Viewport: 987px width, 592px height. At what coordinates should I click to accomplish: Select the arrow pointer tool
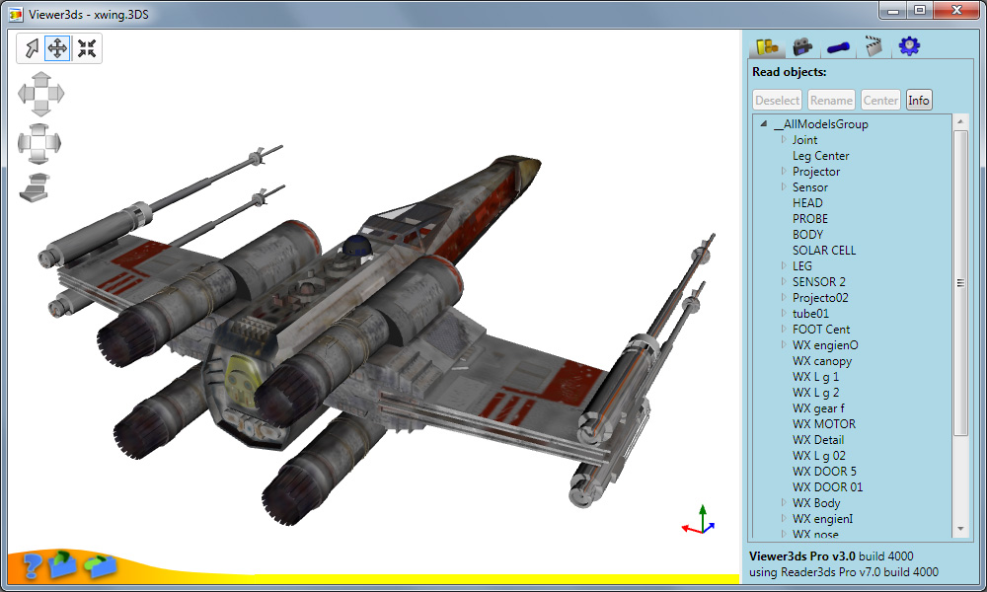coord(31,48)
